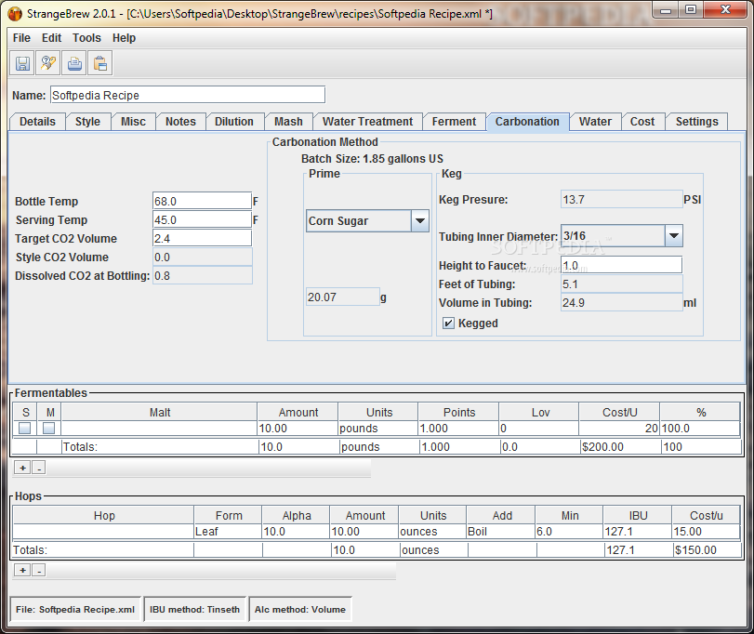Click the Feet of Tubing value 5.1
The width and height of the screenshot is (754, 634).
(x=621, y=284)
